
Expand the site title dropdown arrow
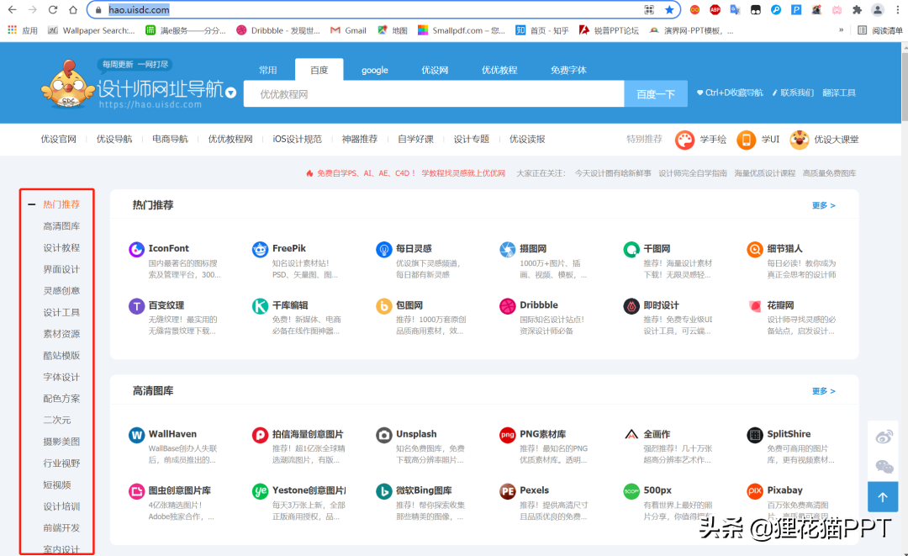tap(230, 93)
